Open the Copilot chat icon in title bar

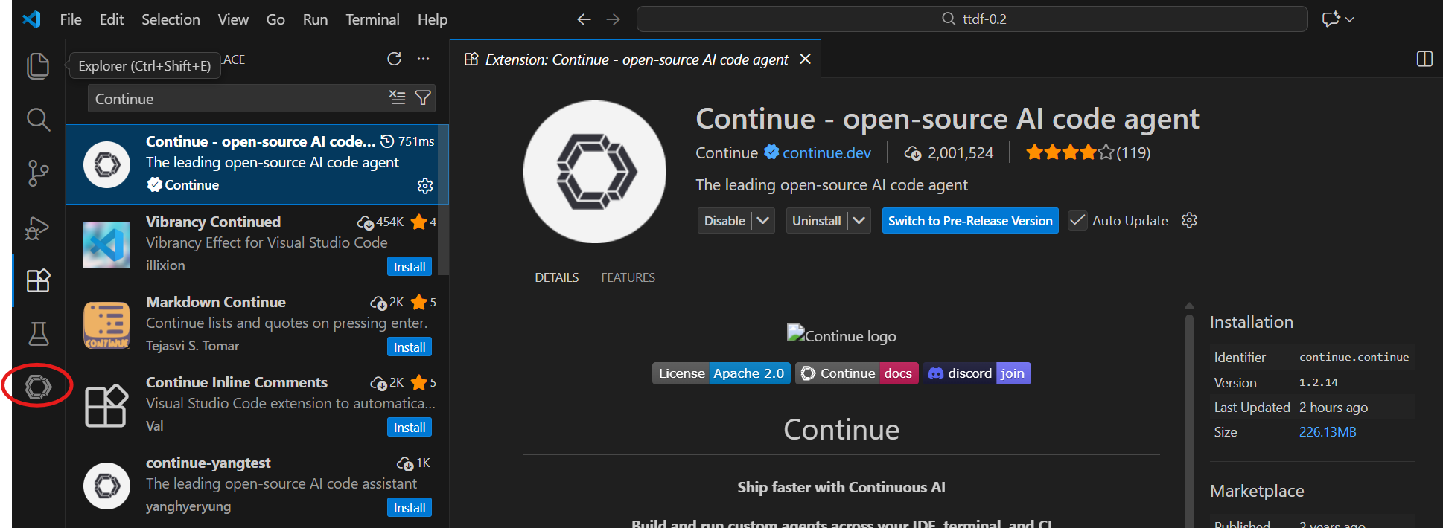pyautogui.click(x=1331, y=19)
